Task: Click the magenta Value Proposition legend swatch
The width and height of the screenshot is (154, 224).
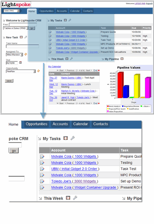Action: point(108,111)
